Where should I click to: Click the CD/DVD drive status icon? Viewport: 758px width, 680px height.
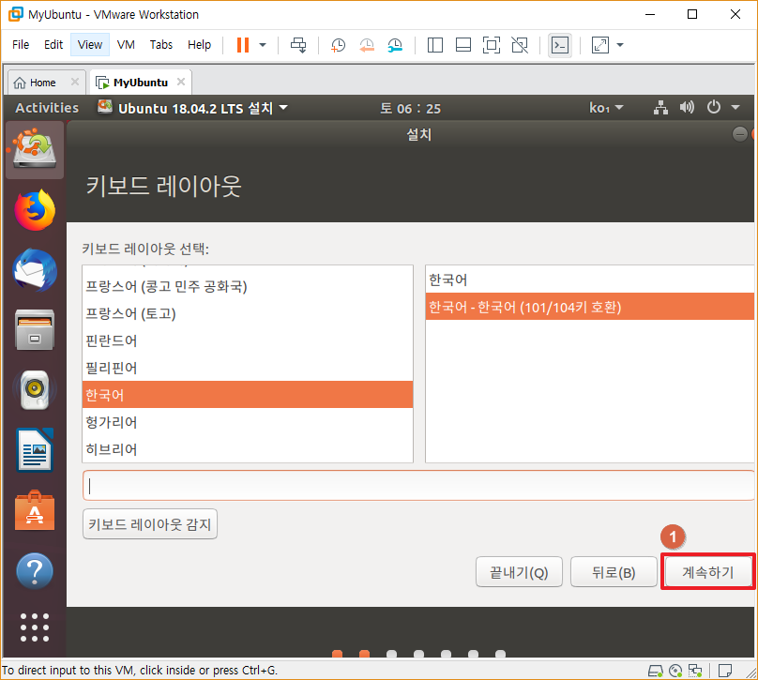[x=675, y=671]
